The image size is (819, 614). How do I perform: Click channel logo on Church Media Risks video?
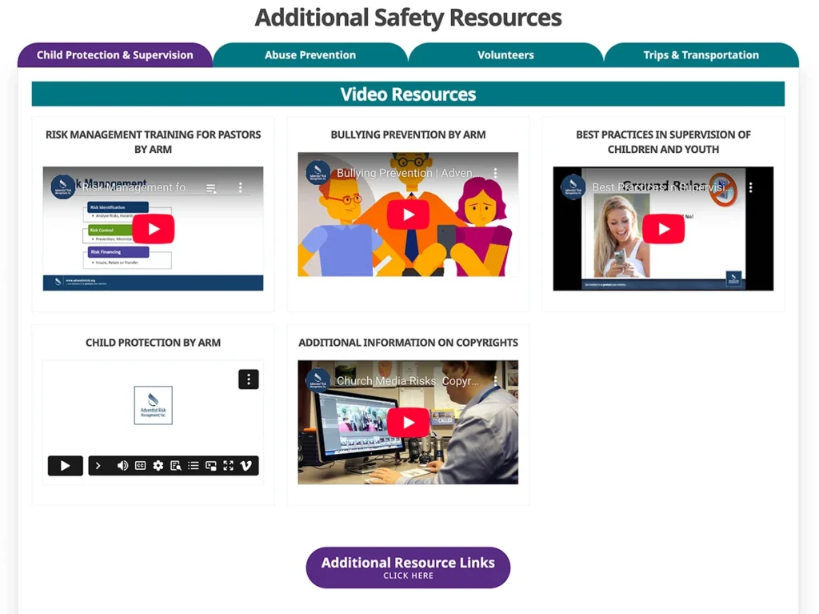[x=318, y=380]
